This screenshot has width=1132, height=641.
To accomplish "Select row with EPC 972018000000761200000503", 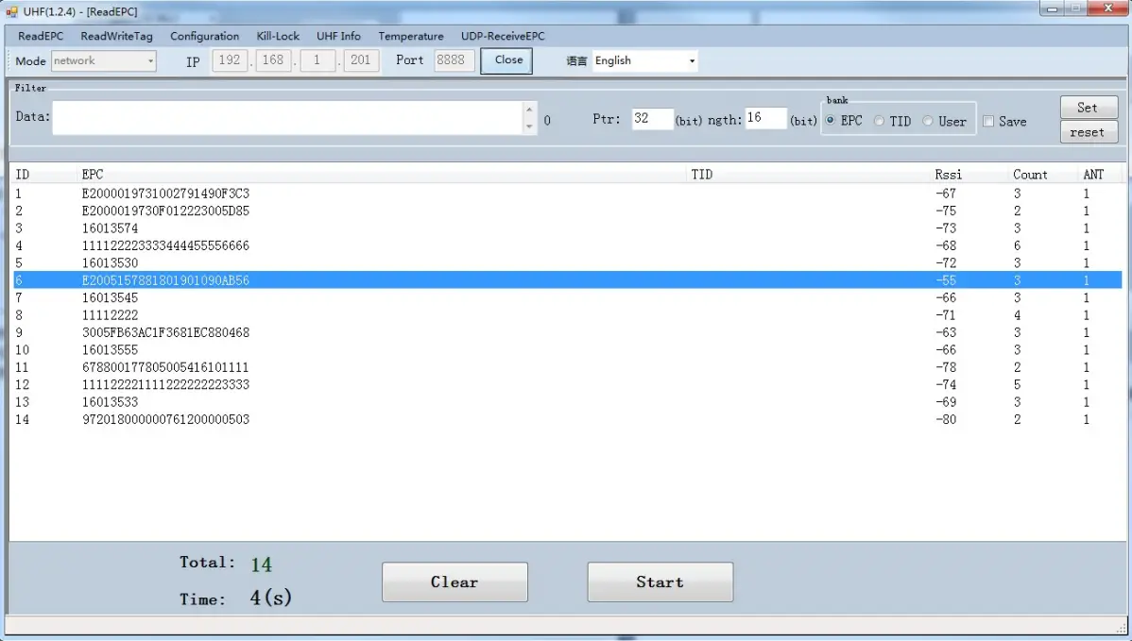I will (567, 419).
